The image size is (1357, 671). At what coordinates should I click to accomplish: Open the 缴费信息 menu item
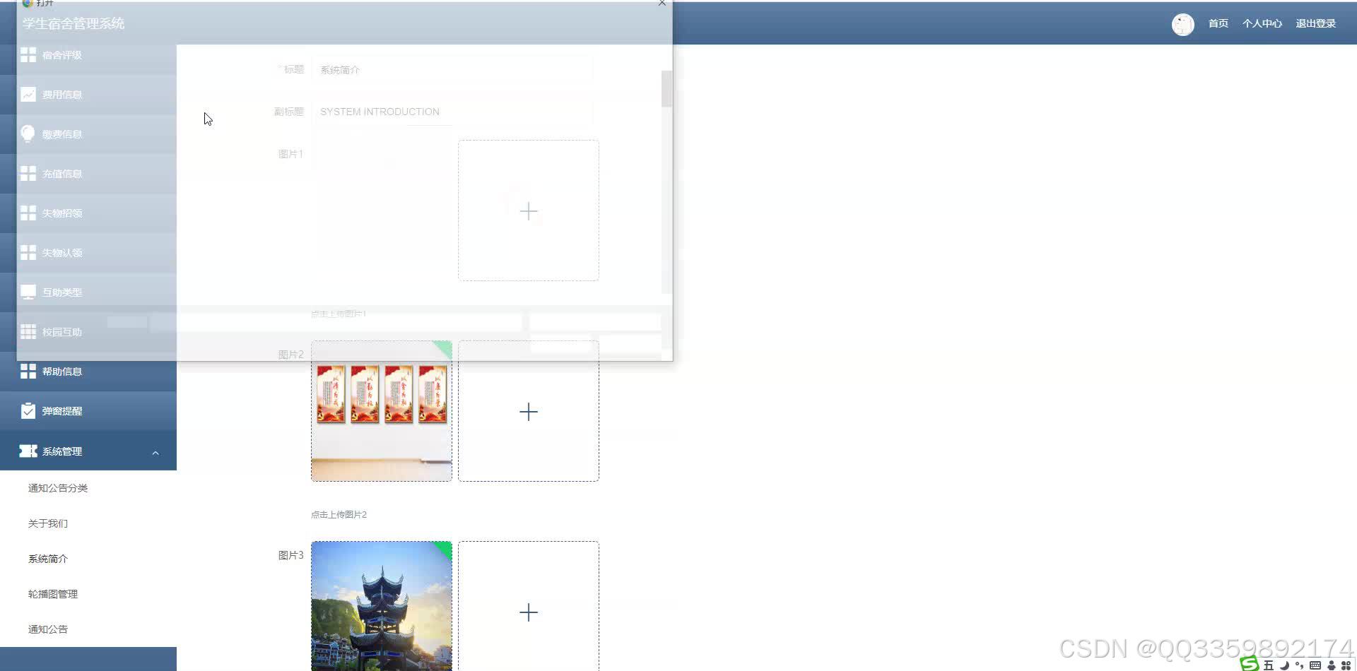(x=88, y=134)
